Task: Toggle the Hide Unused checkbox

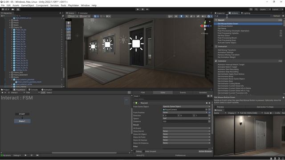Action: (x=143, y=151)
